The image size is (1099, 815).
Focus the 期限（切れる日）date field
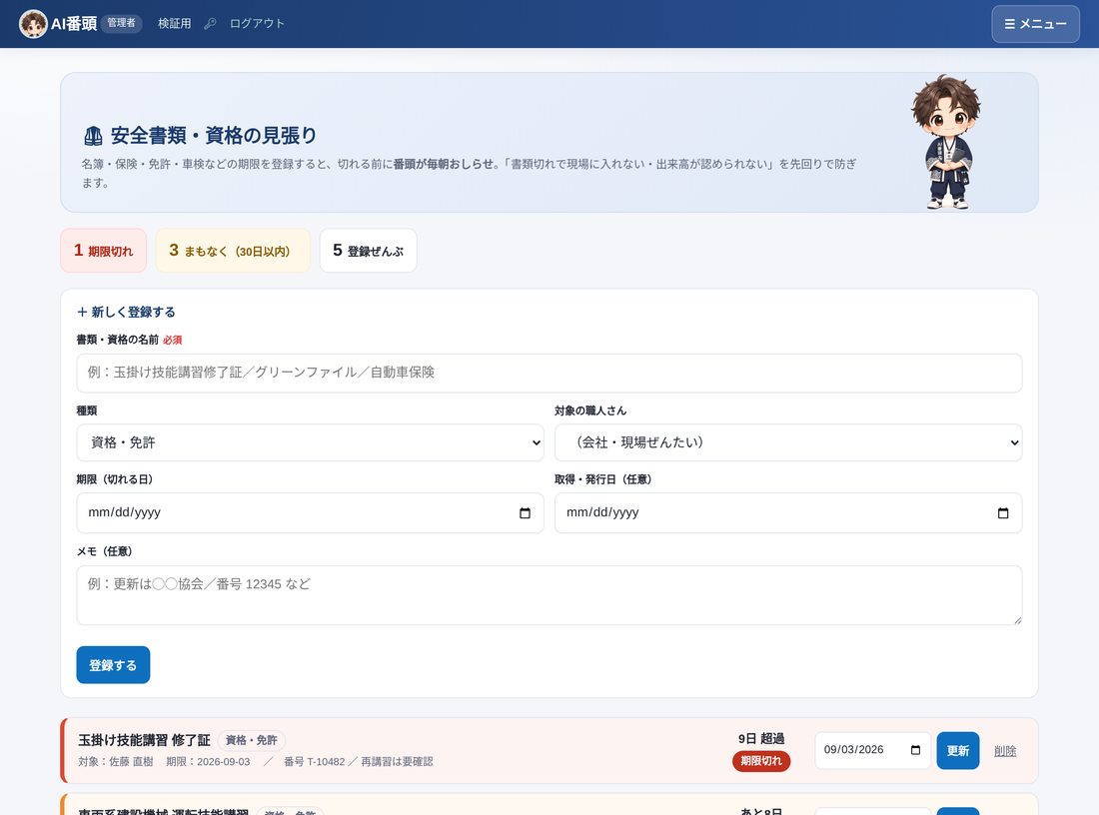(310, 513)
